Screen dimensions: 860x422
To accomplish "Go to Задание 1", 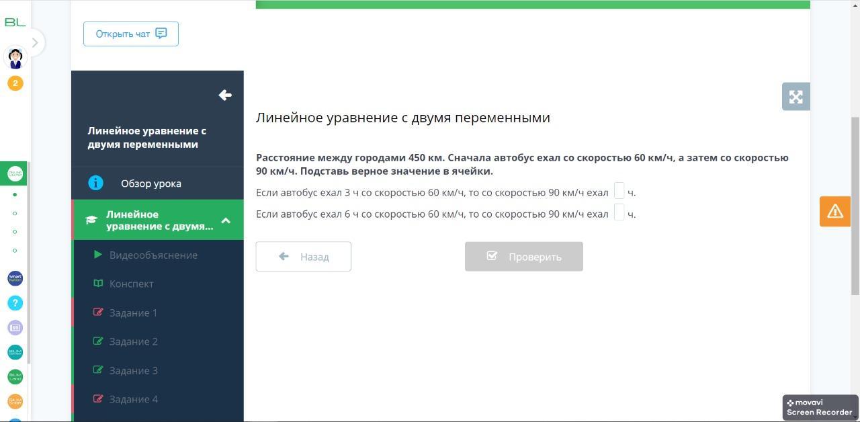I will [x=133, y=312].
